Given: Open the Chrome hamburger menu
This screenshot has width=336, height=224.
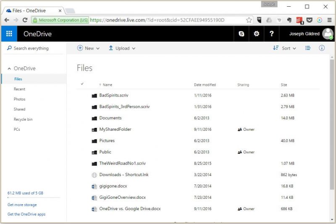Looking at the screenshot, I should pos(330,20).
